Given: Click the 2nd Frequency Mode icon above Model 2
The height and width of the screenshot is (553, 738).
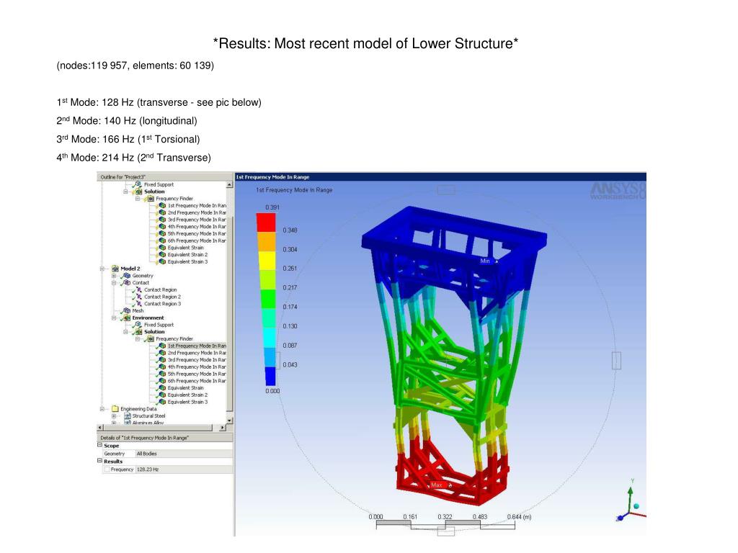Looking at the screenshot, I should 162,212.
